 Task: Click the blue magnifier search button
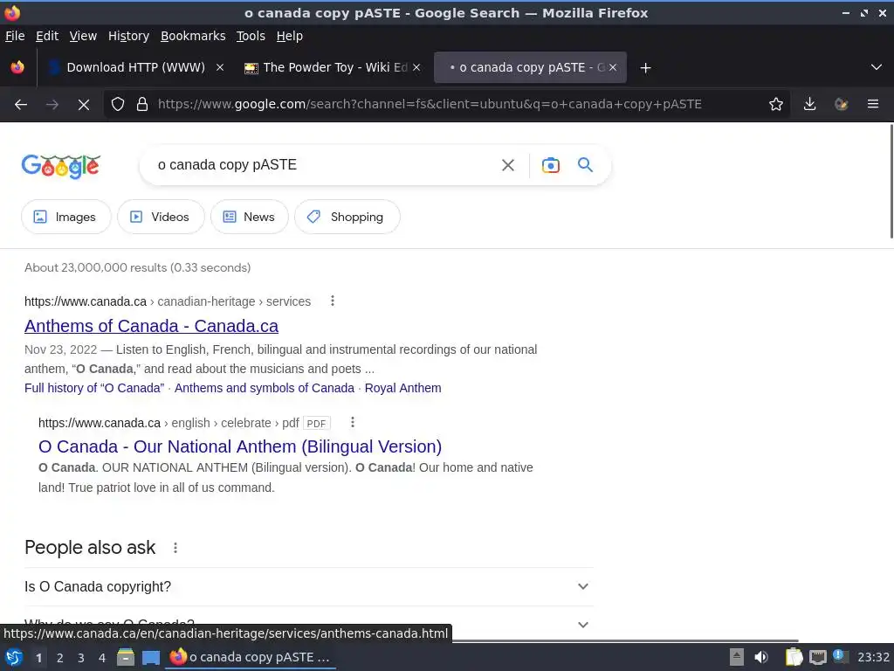pos(586,165)
